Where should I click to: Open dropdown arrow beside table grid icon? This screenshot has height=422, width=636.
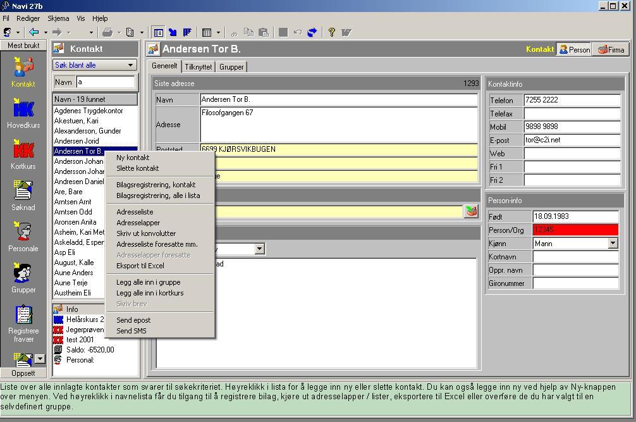point(218,32)
